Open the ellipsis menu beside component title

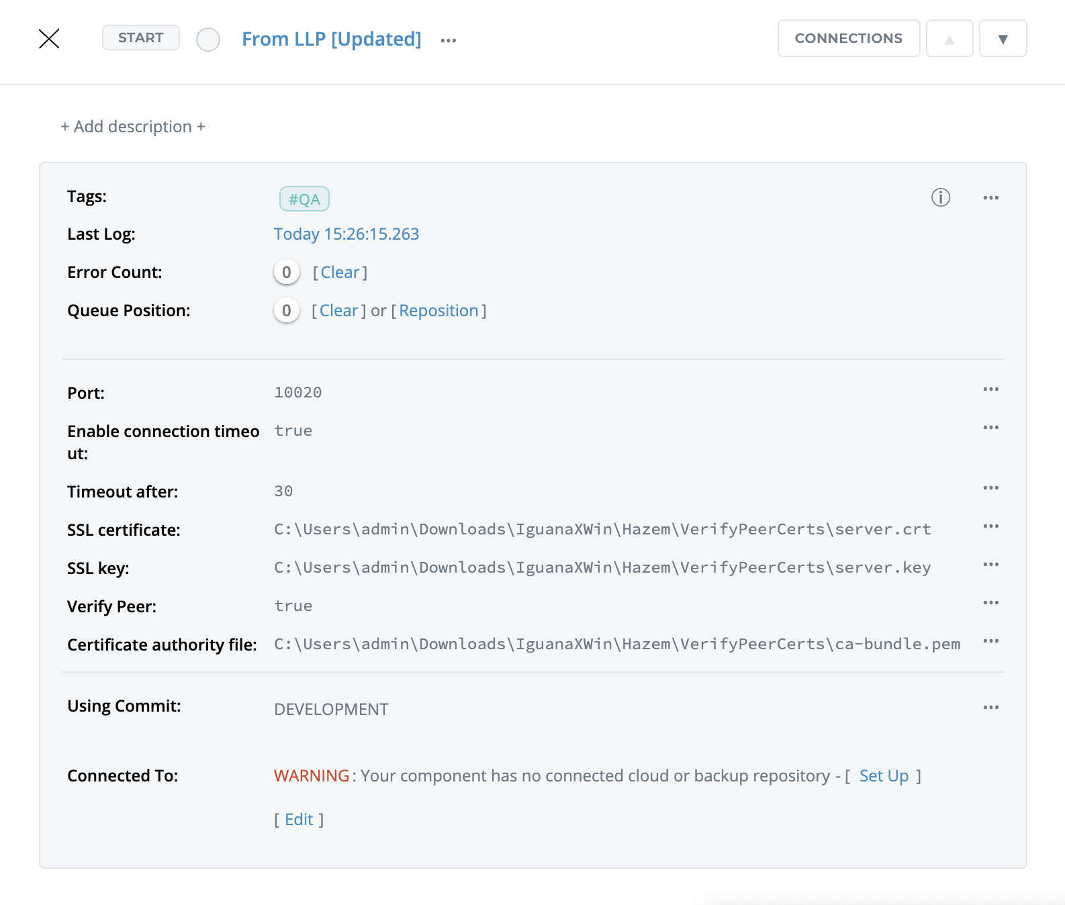pos(449,40)
